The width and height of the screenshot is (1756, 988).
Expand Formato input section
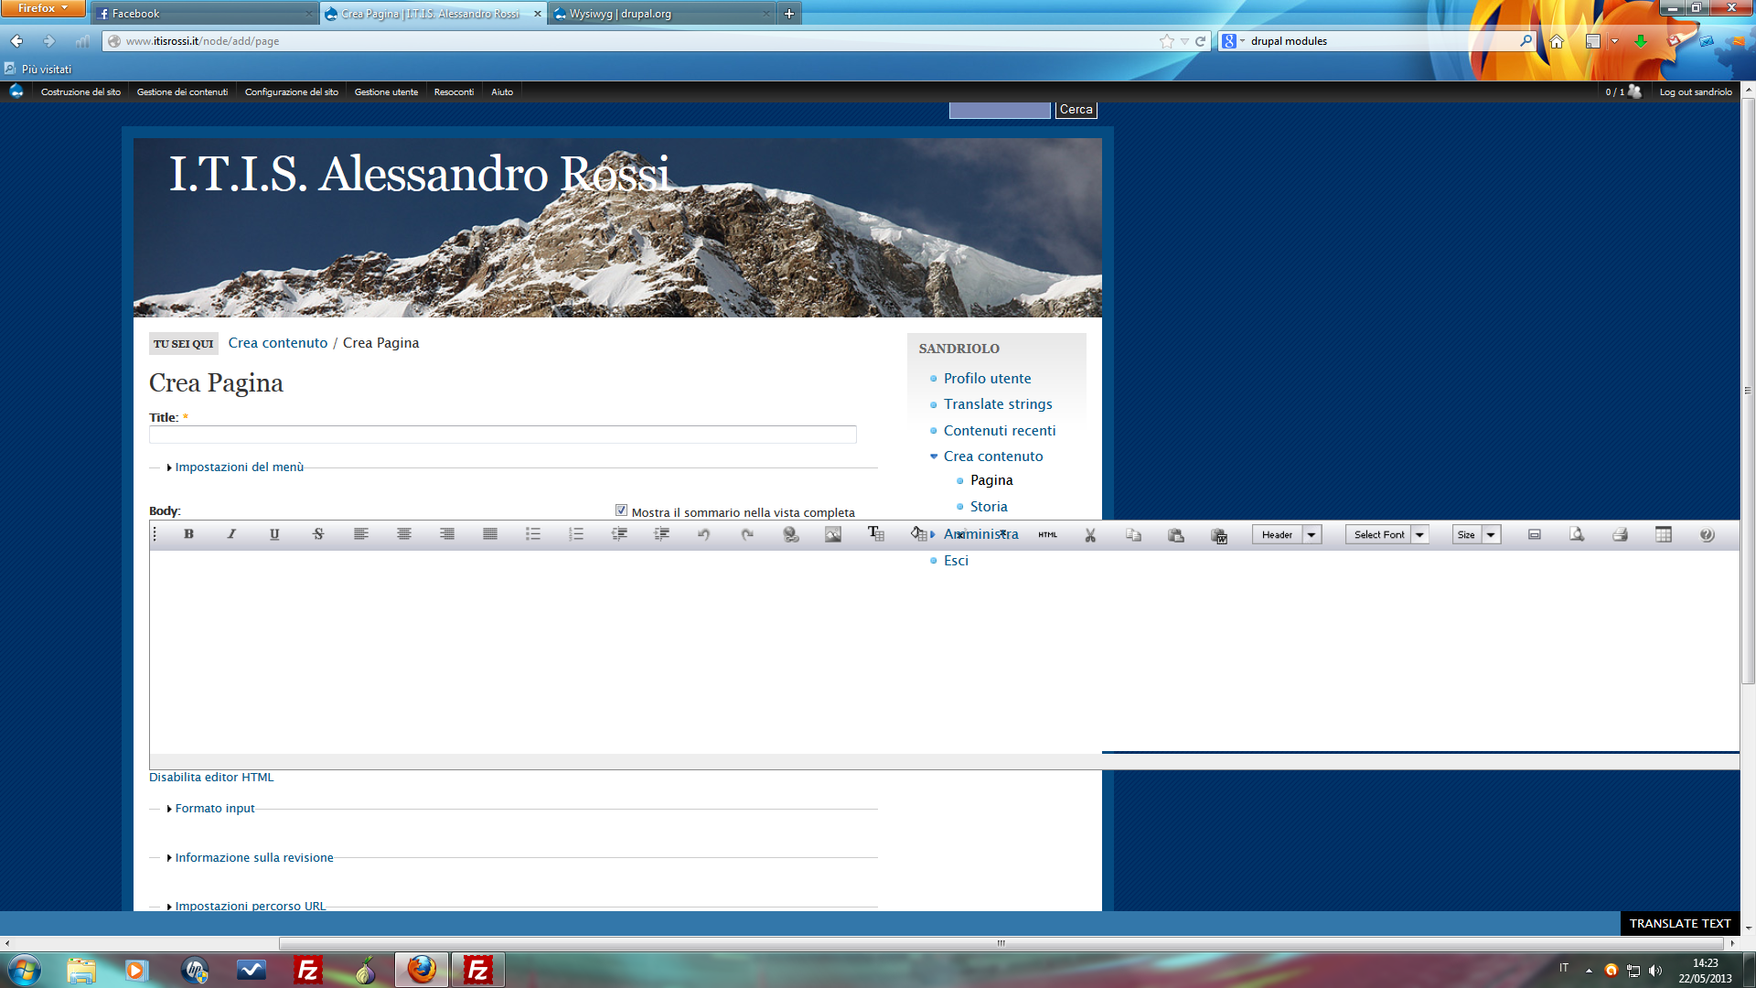[214, 809]
